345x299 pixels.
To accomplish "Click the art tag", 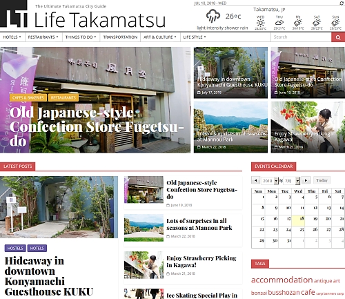I will (x=337, y=281).
